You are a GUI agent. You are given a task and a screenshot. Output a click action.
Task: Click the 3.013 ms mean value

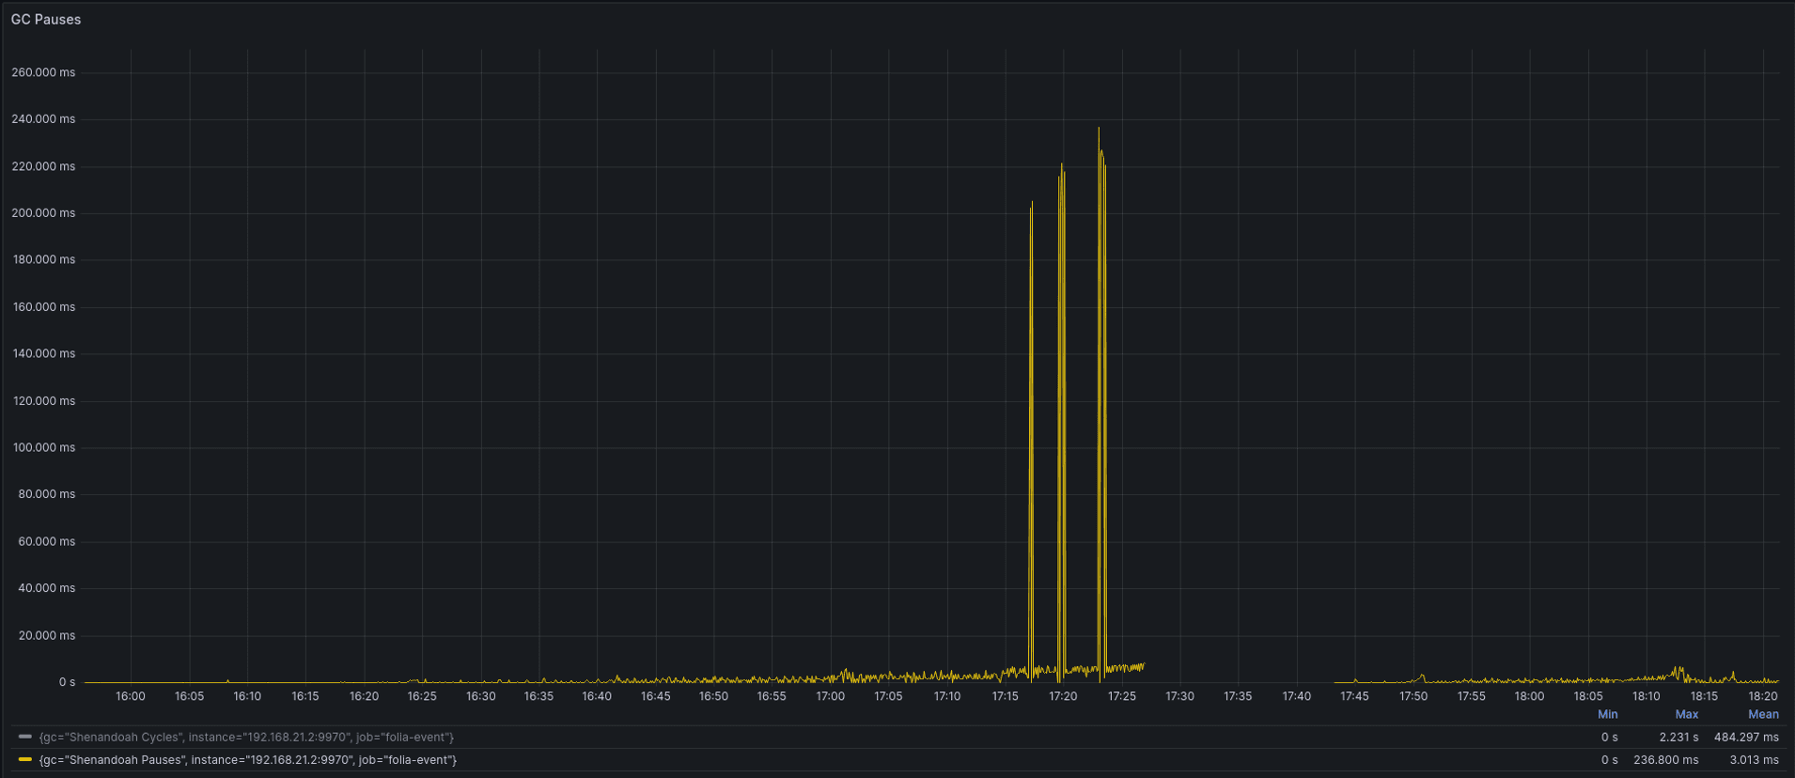click(x=1754, y=760)
